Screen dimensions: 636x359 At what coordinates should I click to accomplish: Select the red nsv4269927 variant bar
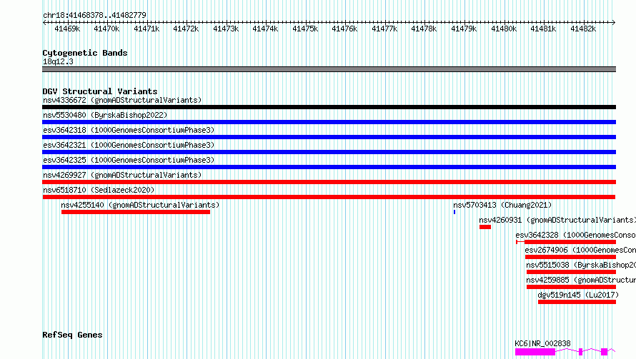(329, 182)
